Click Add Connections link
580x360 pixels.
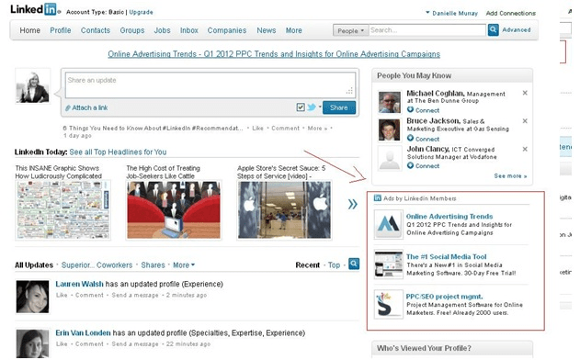510,13
